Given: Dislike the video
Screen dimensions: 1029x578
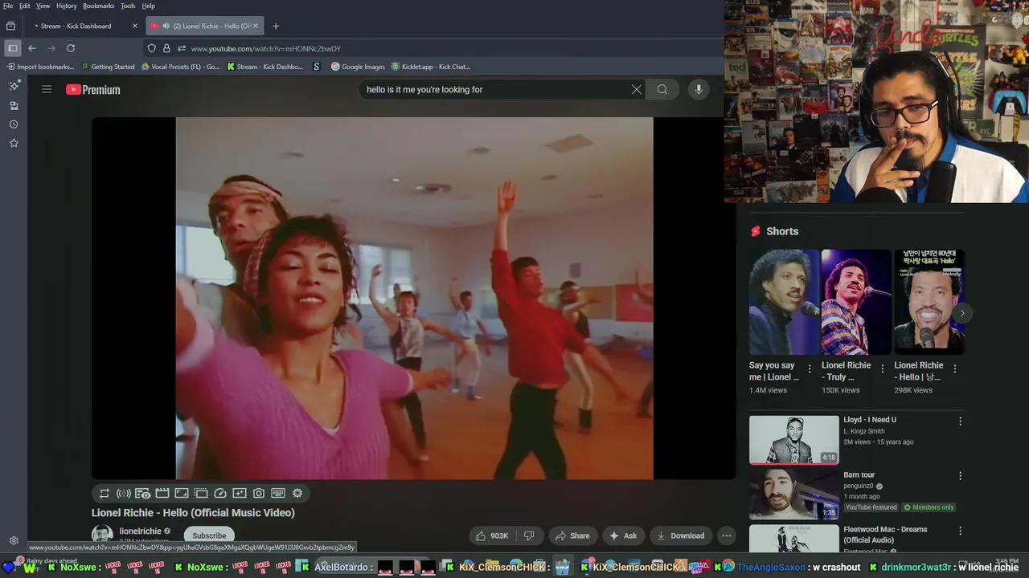Looking at the screenshot, I should point(529,535).
